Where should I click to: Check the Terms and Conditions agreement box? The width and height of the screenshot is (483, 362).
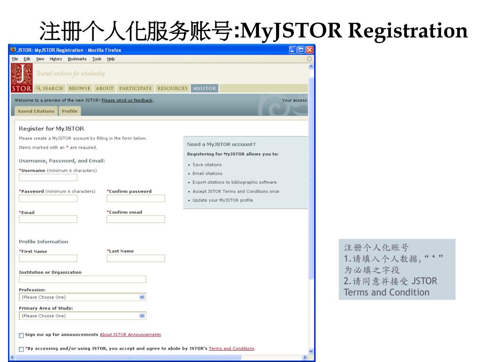[21, 349]
